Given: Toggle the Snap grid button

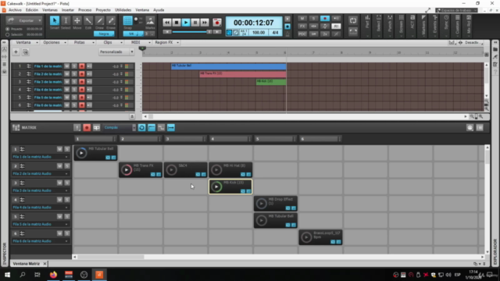Looking at the screenshot, I should (127, 21).
